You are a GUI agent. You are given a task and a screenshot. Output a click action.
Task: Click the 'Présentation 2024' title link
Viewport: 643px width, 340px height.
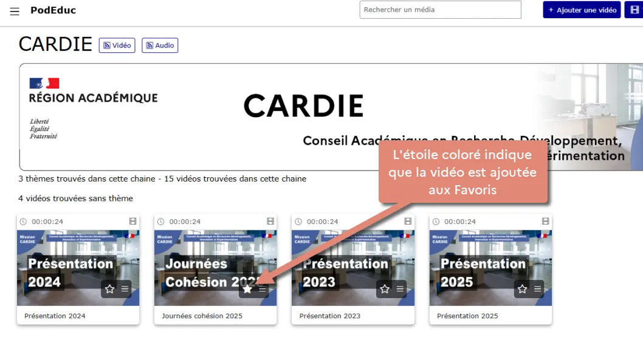(55, 316)
